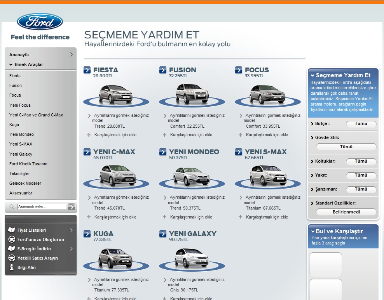Expand the Anasayfa menu arrow
The height and width of the screenshot is (300, 384).
click(71, 54)
